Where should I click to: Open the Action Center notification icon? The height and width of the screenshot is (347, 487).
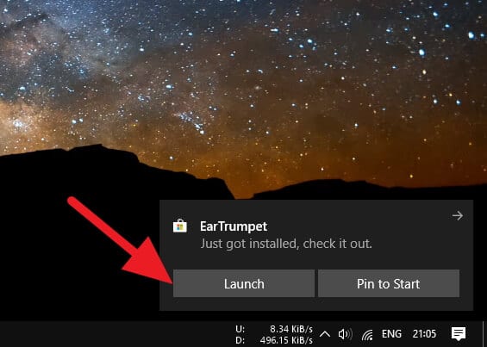pyautogui.click(x=459, y=334)
